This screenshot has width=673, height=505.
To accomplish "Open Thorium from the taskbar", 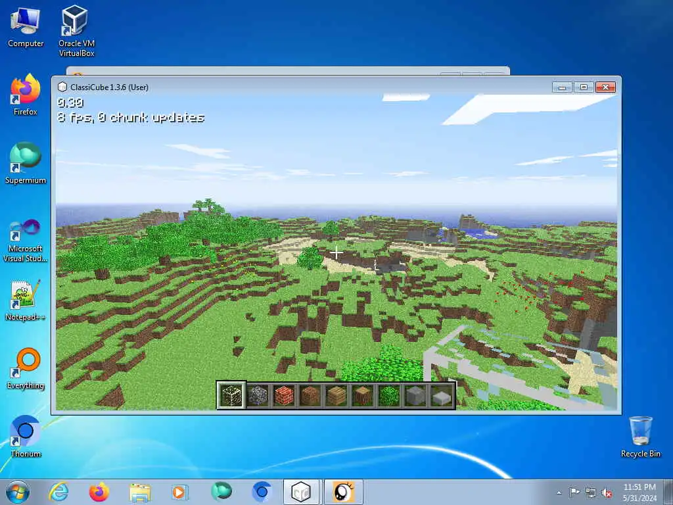I will [262, 492].
